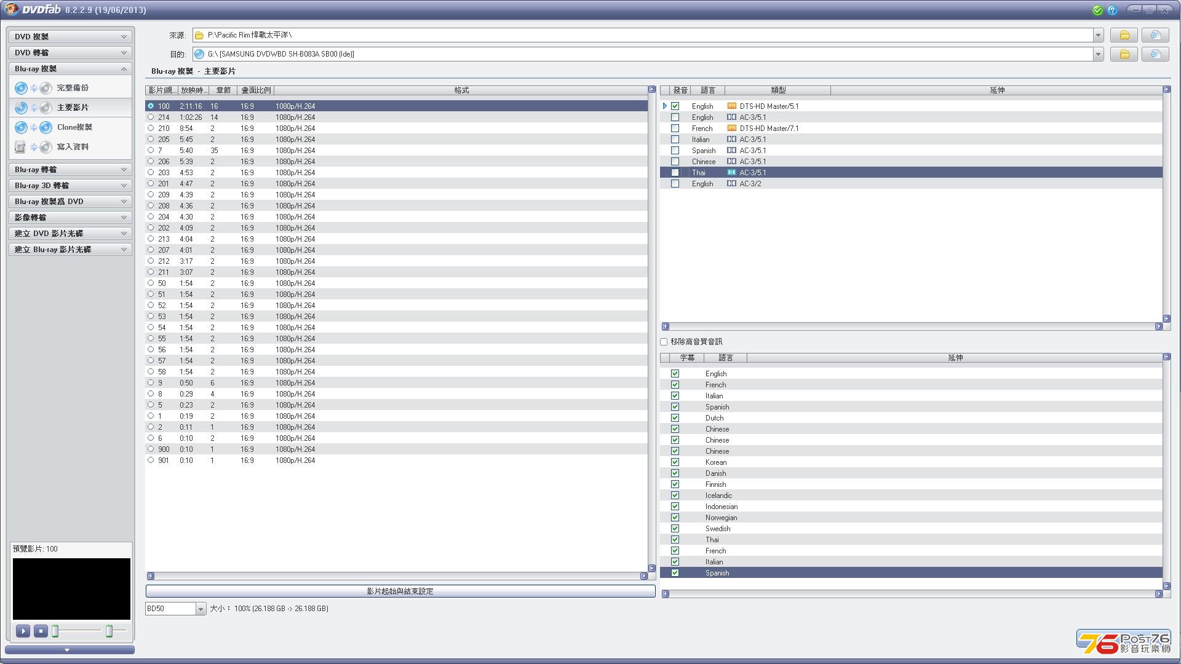Uncheck Korean subtitle
Image resolution: width=1181 pixels, height=664 pixels.
tap(675, 462)
